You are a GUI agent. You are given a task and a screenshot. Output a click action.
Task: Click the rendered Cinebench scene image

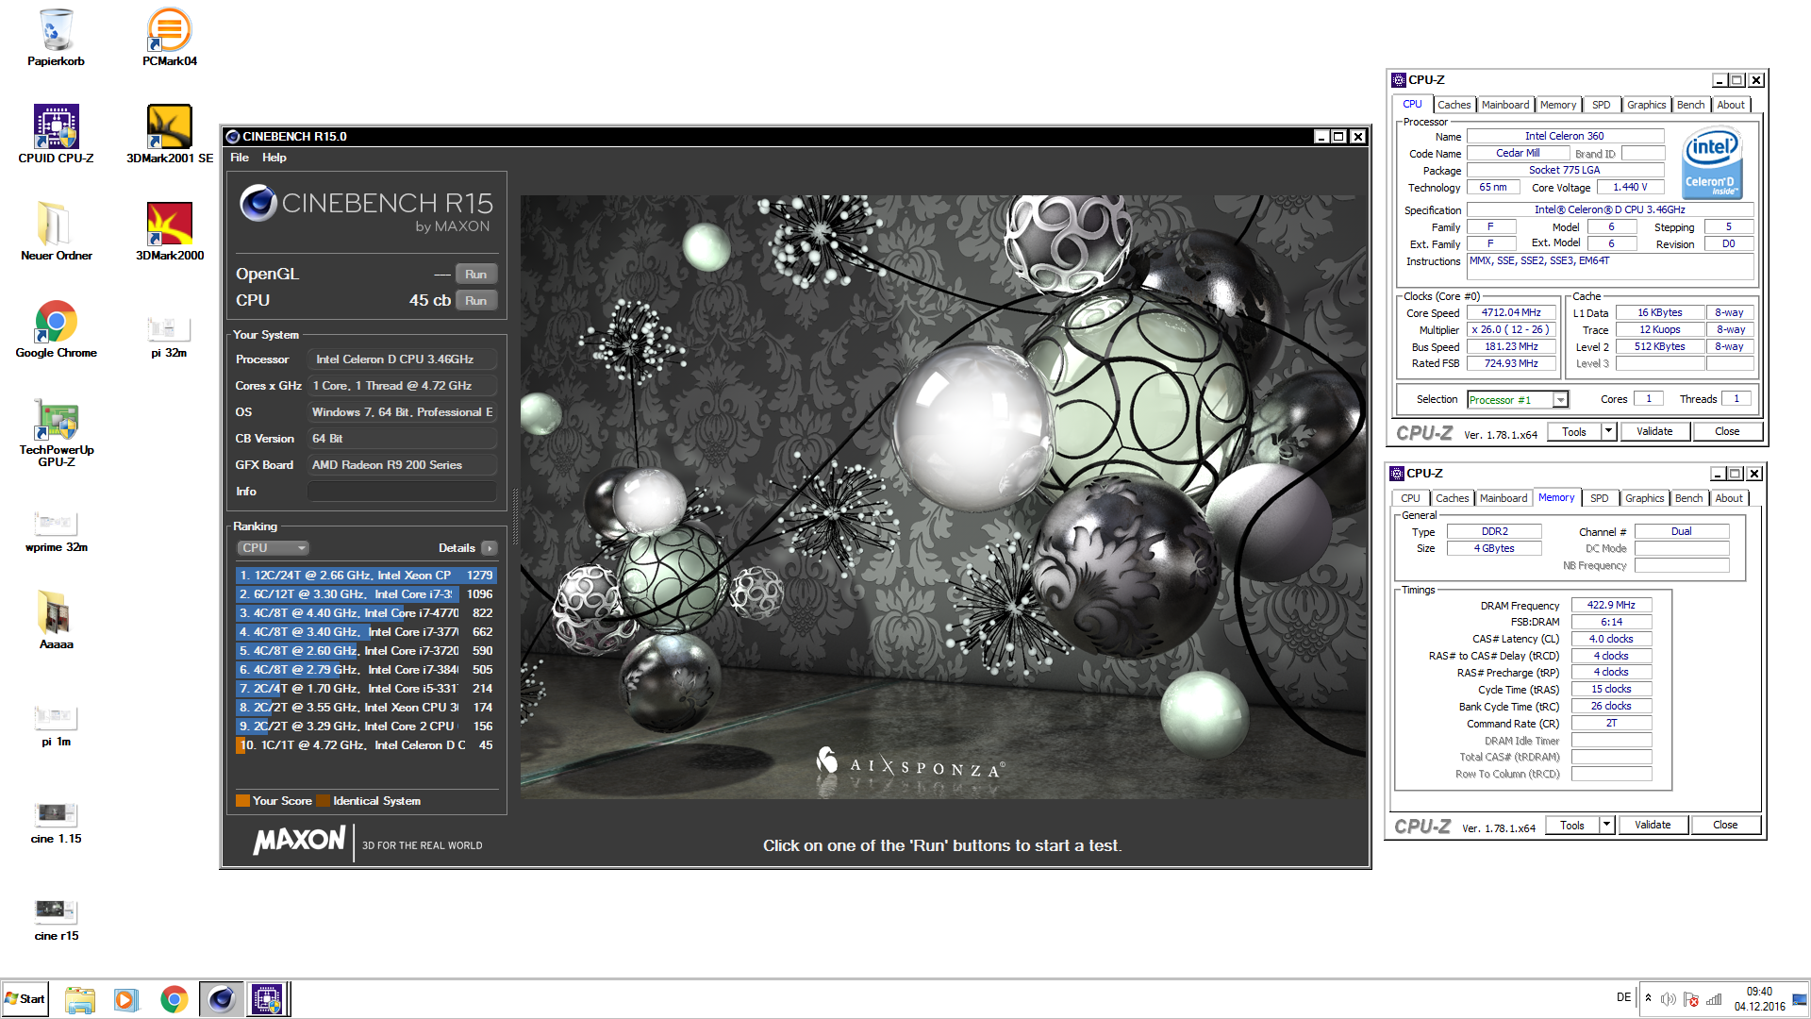[x=943, y=497]
